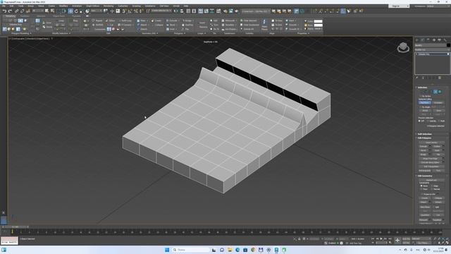Open the selection filter dropdown in toolbar
The image size is (451, 254).
37,11
